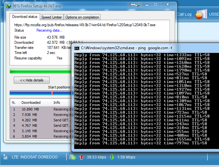Click the cmd.exe icon in the console title bar
The width and height of the screenshot is (219, 168).
(77, 48)
